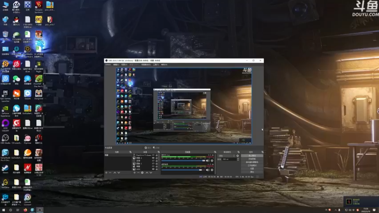
Task: Remove the selected source with the minus icon
Action: tap(138, 173)
